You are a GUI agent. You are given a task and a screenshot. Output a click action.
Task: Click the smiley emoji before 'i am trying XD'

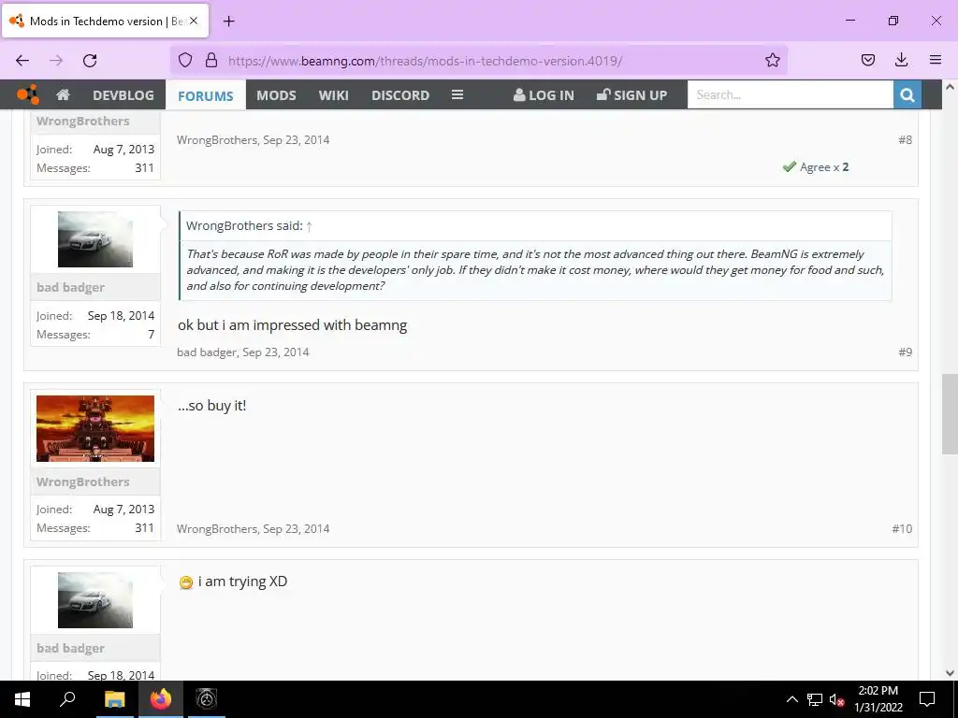[186, 582]
